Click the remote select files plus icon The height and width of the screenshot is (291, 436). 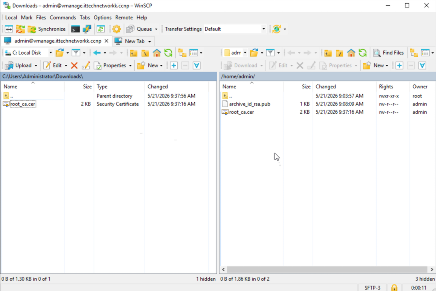[399, 66]
